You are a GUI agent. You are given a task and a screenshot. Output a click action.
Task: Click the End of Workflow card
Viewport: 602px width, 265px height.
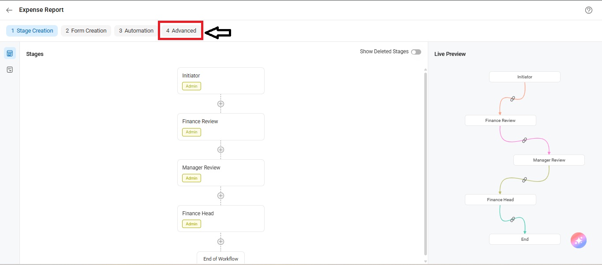point(221,258)
